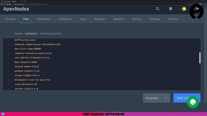Open the Databases tab
Viewport: 207px width, 116px height.
click(44, 19)
